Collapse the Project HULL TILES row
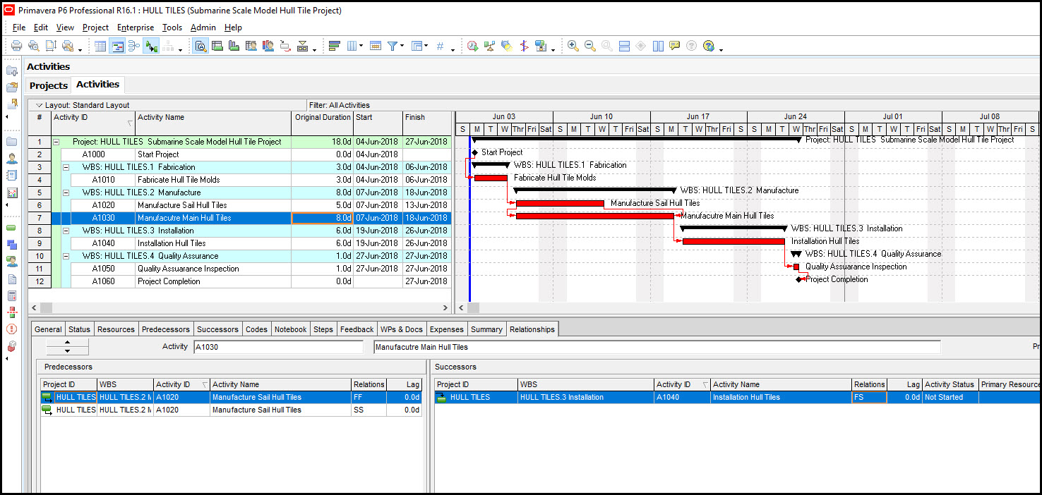This screenshot has height=495, width=1042. (56, 142)
